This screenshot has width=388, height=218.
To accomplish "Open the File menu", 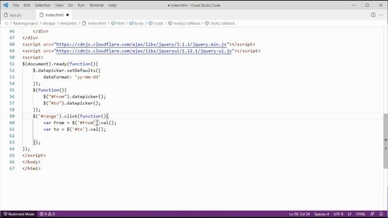I will [x=16, y=5].
